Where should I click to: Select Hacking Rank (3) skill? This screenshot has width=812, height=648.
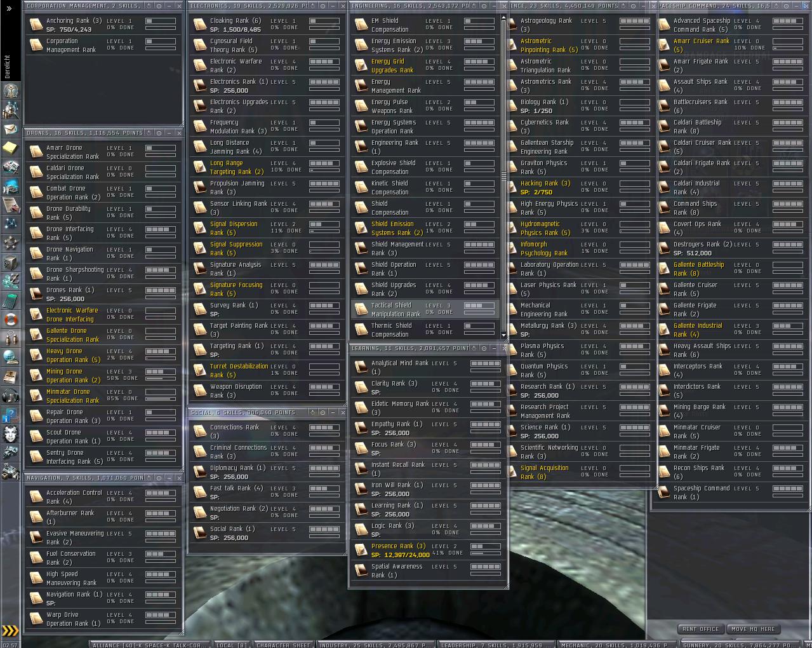pos(579,187)
